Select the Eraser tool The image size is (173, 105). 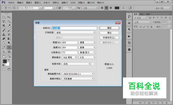tap(4, 39)
